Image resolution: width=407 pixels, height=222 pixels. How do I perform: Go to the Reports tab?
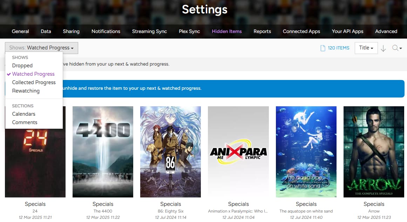tap(262, 32)
